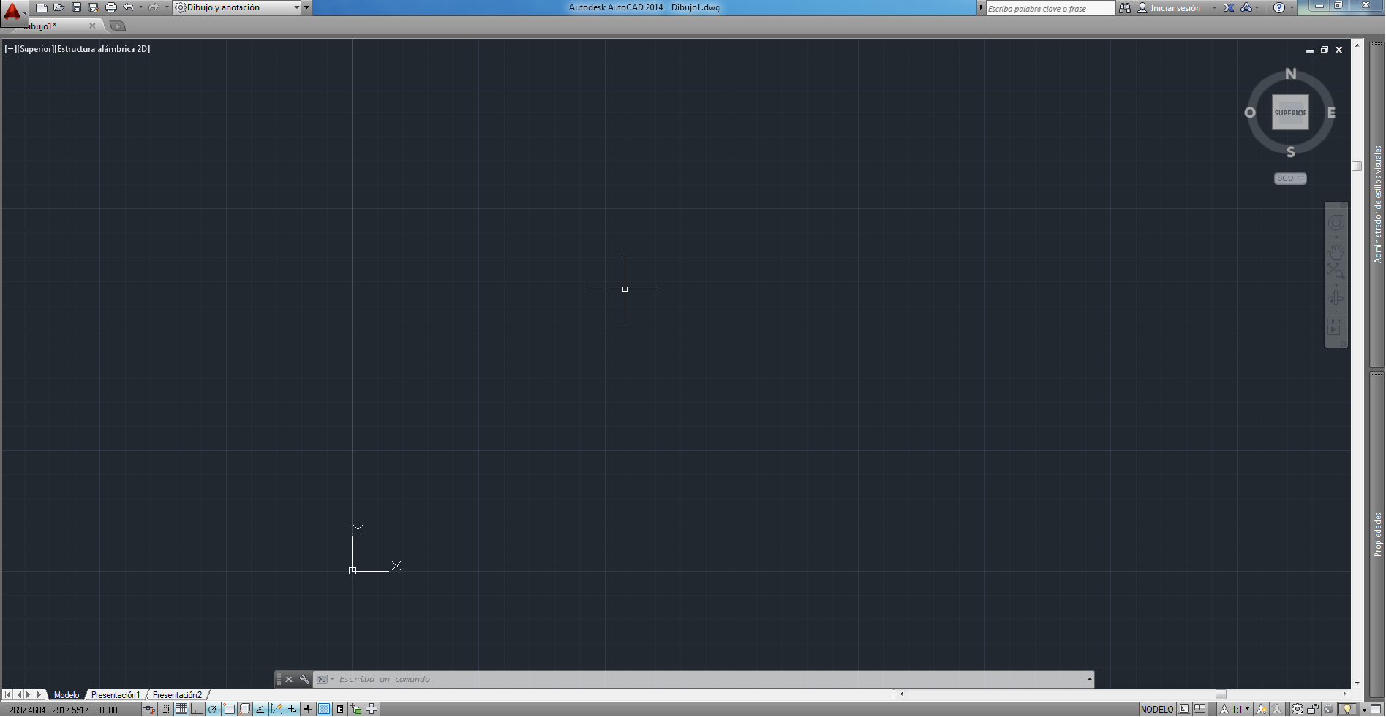Toggle Object Snap in status bar
Viewport: 1386px width, 717px height.
[x=229, y=709]
